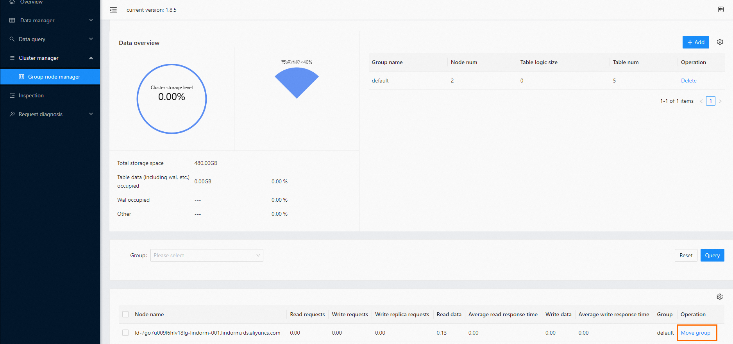The height and width of the screenshot is (344, 733).
Task: Click the top-right layout icon in the header
Action: [721, 9]
